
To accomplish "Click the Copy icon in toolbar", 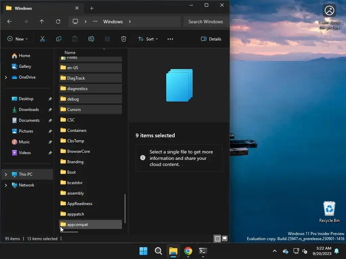I will point(59,39).
